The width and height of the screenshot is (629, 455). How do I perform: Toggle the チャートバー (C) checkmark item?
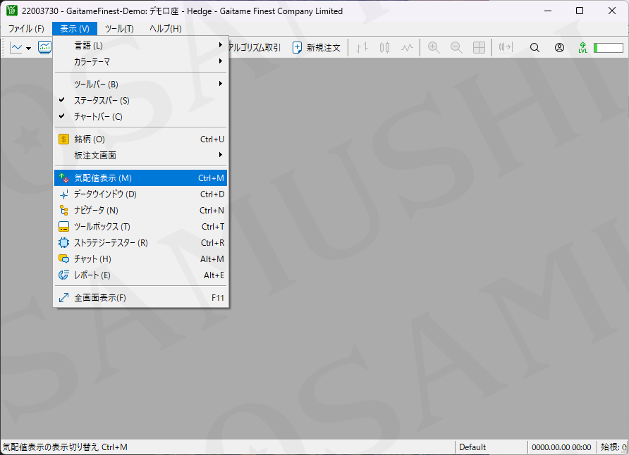(x=98, y=117)
